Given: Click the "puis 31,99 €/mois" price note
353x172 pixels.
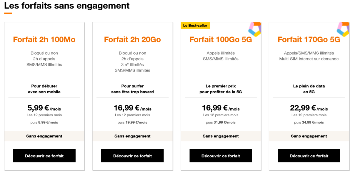Looking at the screenshot, I should tap(221, 122).
